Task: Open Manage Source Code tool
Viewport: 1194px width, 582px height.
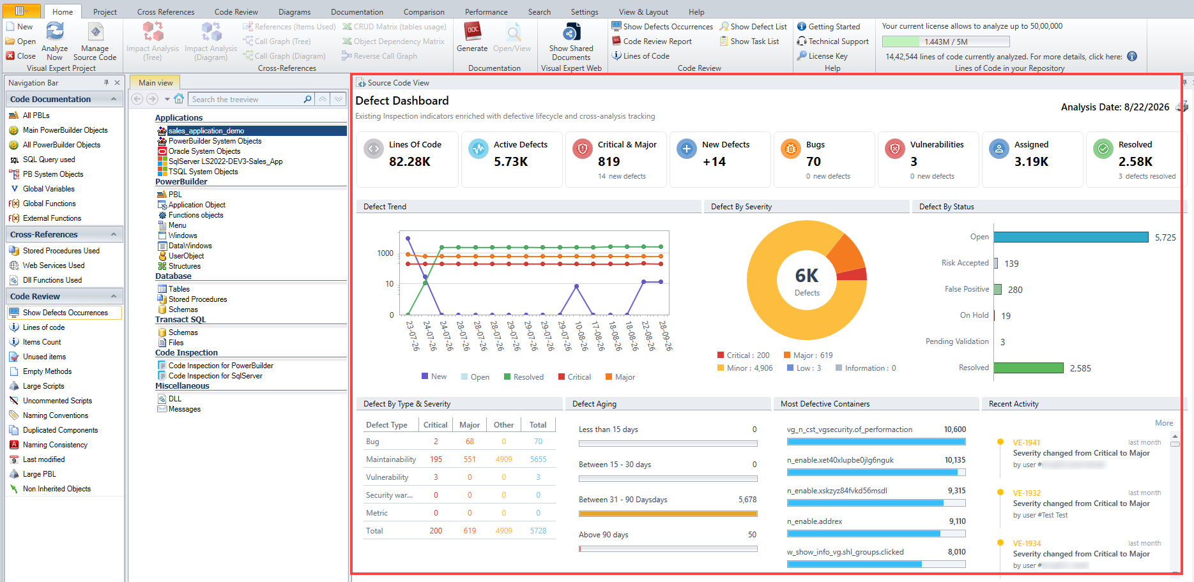Action: (x=95, y=42)
